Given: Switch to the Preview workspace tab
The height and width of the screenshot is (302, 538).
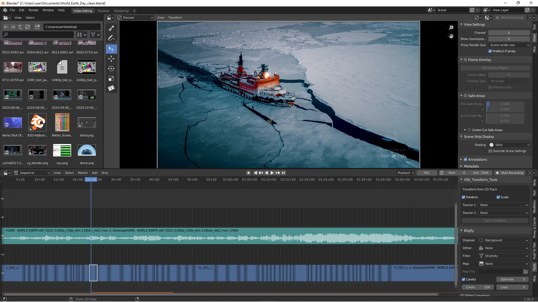Looking at the screenshot, I should tap(103, 11).
